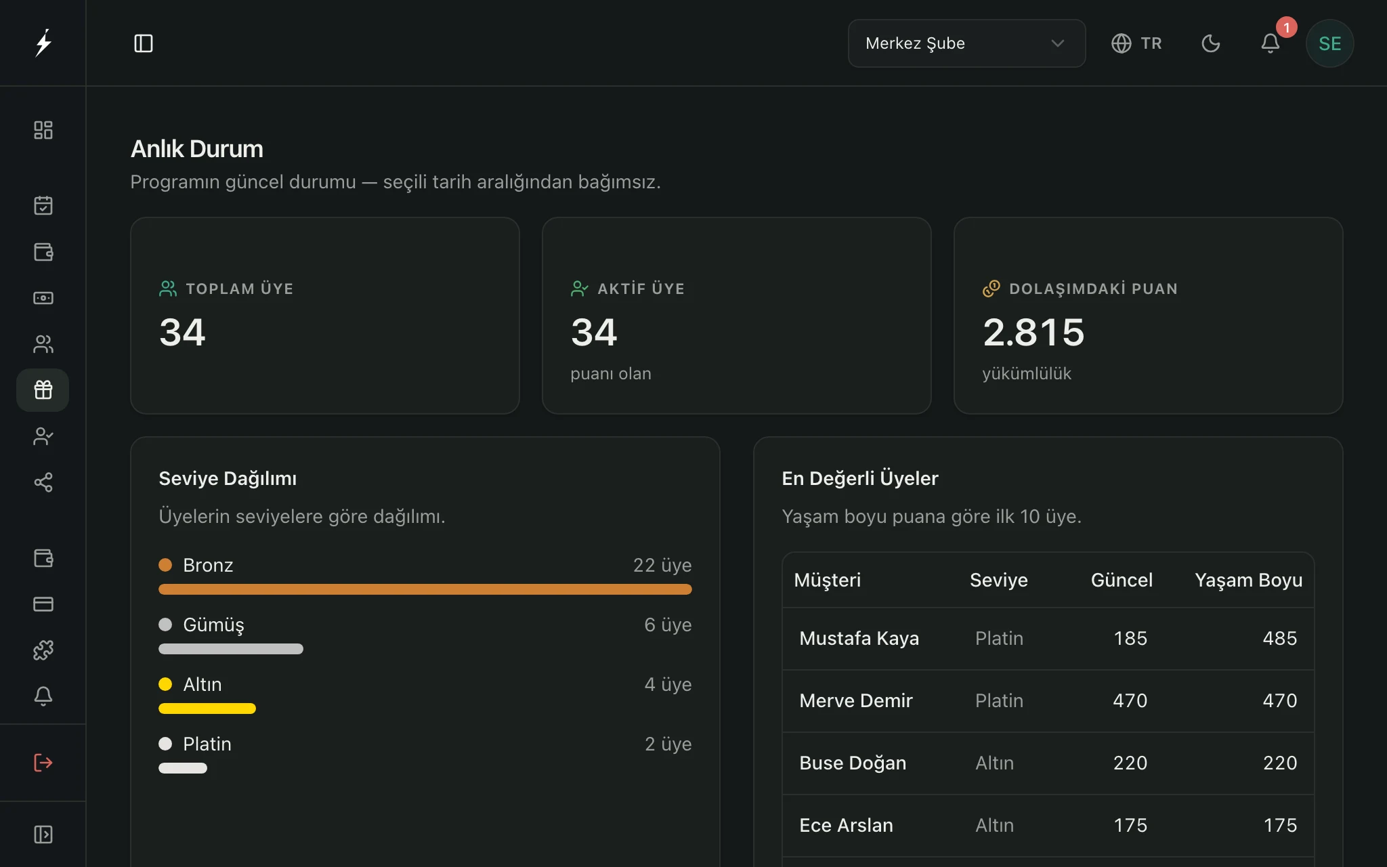Click the En Değerli Üyeler heading

[x=860, y=479]
